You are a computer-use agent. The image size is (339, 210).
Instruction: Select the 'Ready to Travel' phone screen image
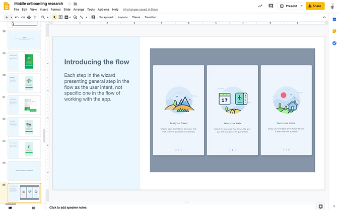(178, 110)
